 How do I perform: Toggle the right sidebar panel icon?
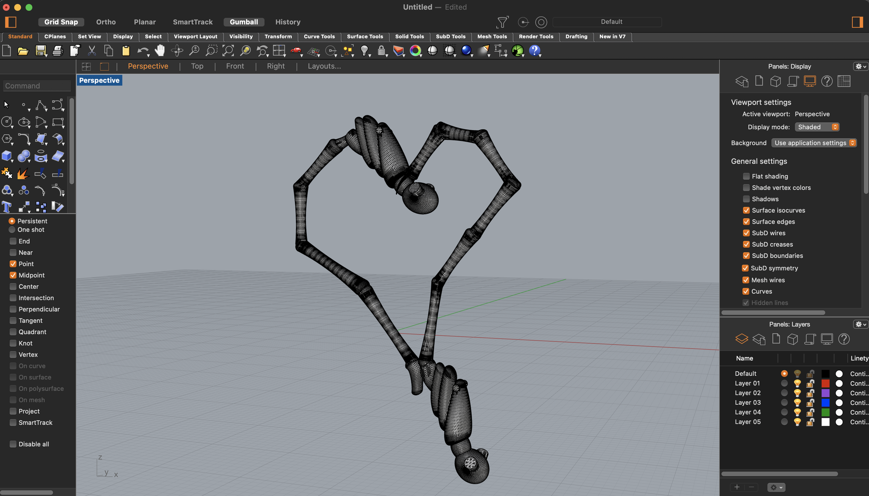(857, 22)
